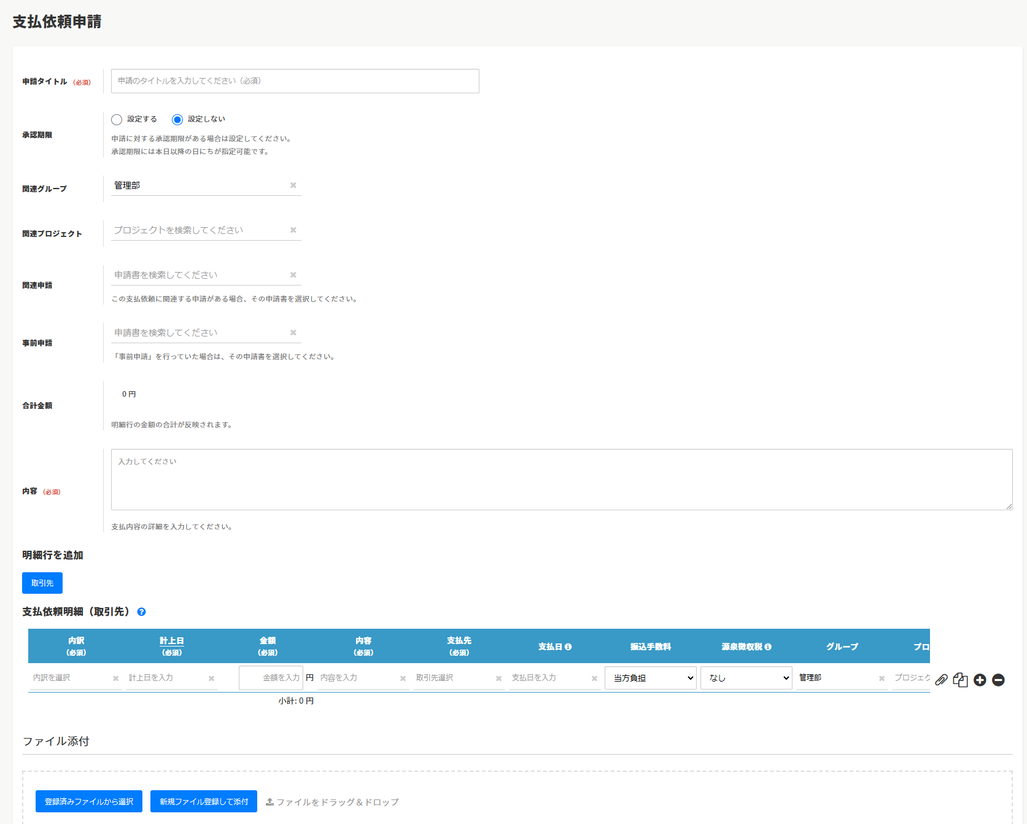Select the 設定する radio button
The image size is (1027, 824).
(x=117, y=120)
